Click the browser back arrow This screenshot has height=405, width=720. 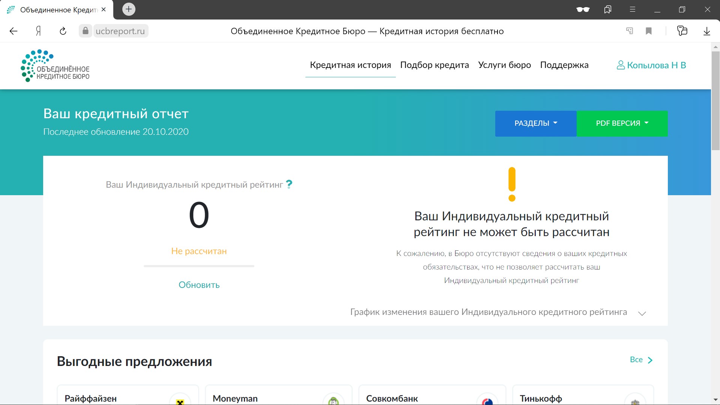point(14,31)
